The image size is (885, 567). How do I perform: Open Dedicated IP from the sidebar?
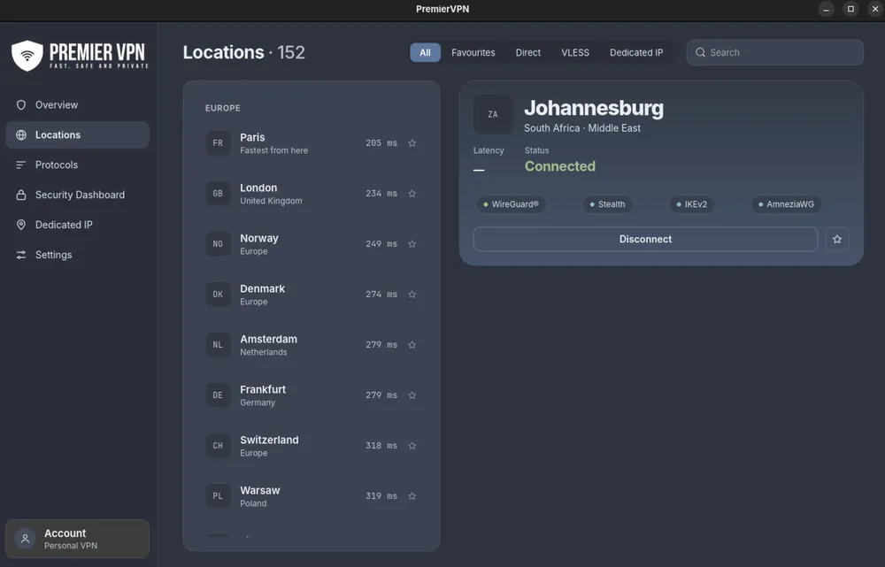(x=77, y=225)
